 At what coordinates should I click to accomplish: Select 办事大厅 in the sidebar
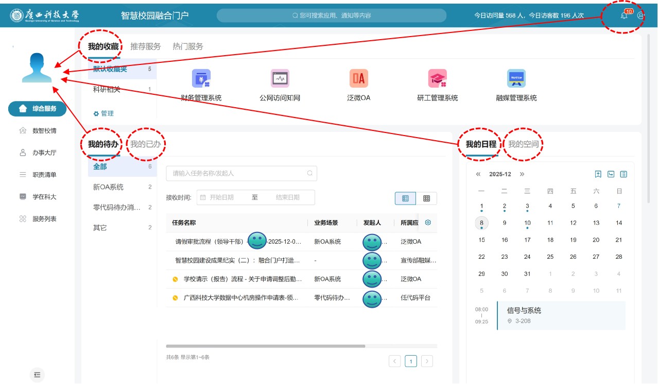pyautogui.click(x=44, y=153)
